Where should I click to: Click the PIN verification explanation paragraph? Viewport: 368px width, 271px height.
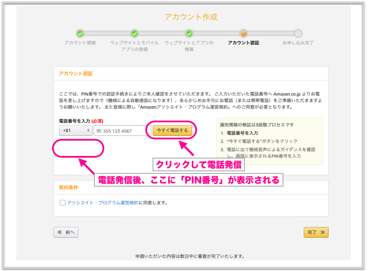pyautogui.click(x=190, y=101)
